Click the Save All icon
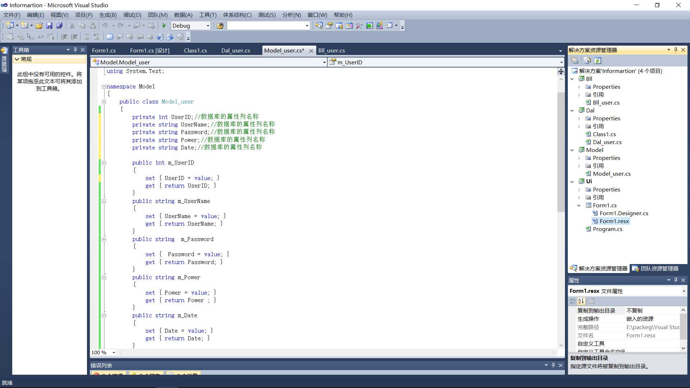690x388 pixels. [59, 26]
